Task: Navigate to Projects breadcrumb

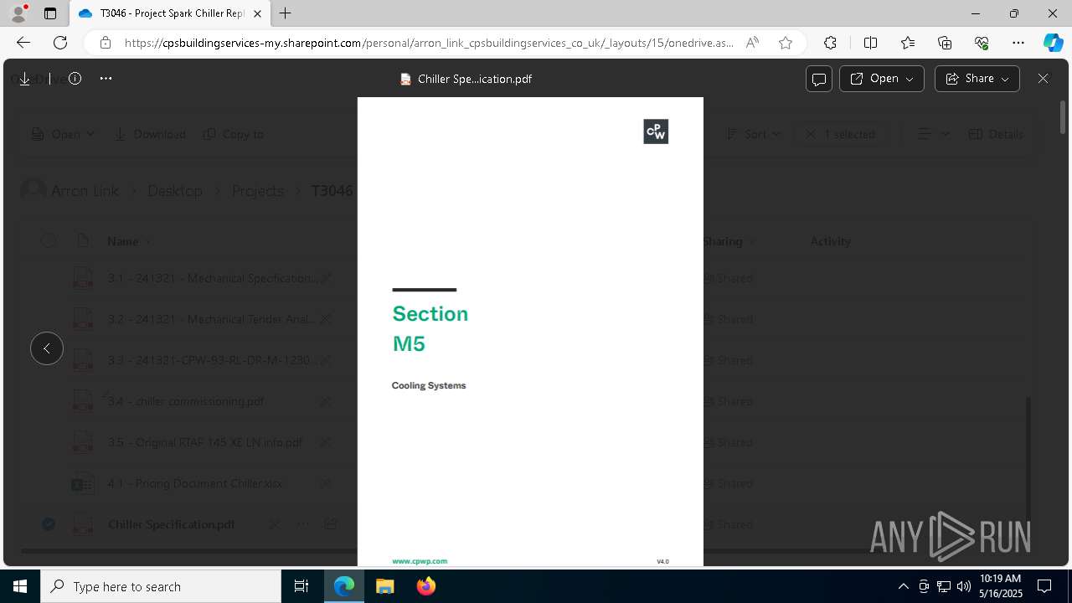Action: click(257, 191)
